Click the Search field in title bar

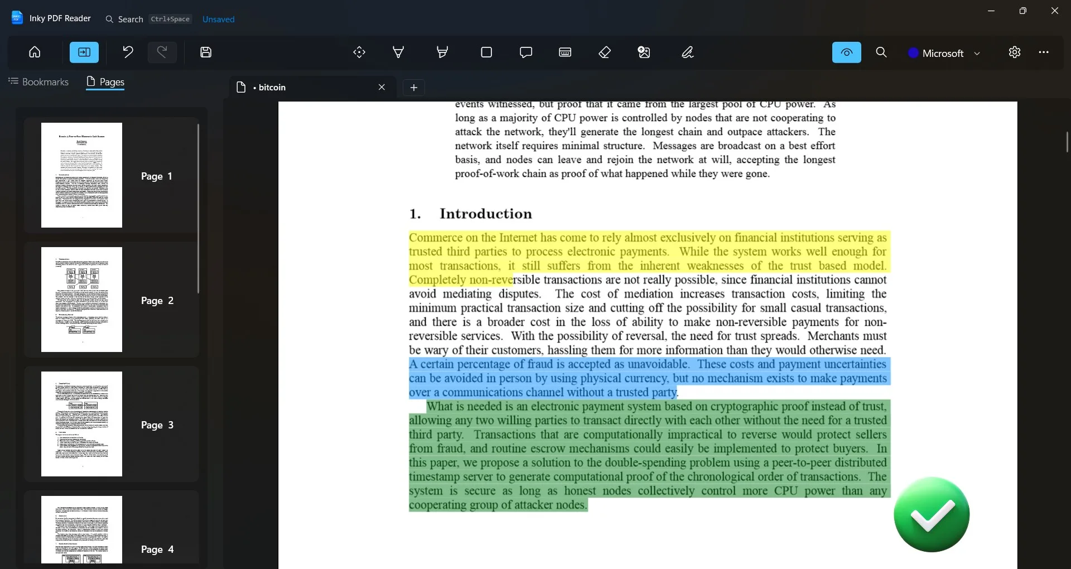tap(148, 19)
